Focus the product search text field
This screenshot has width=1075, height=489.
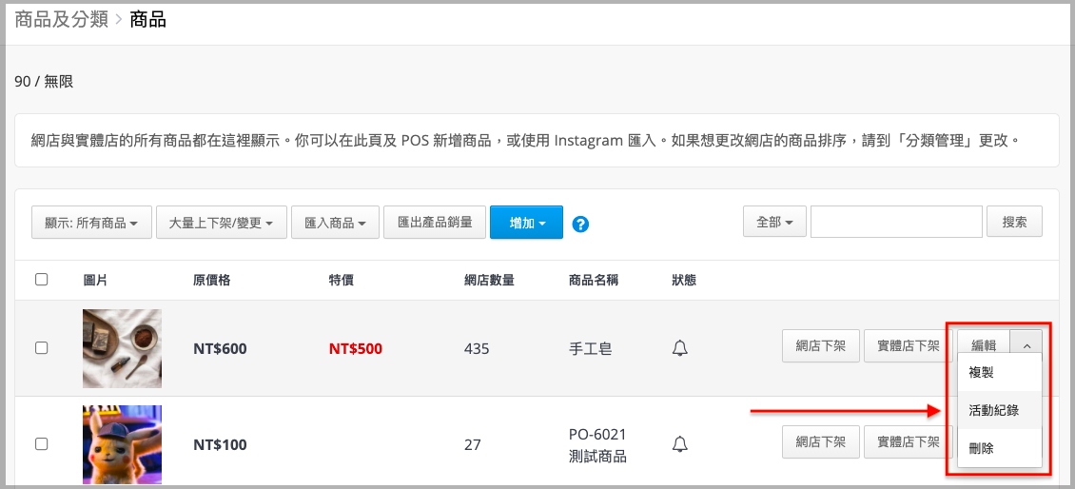coord(896,223)
